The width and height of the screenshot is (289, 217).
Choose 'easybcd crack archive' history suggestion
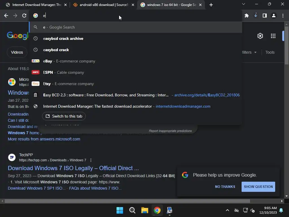click(136, 38)
